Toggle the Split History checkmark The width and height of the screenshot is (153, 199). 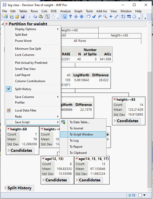[9, 89]
